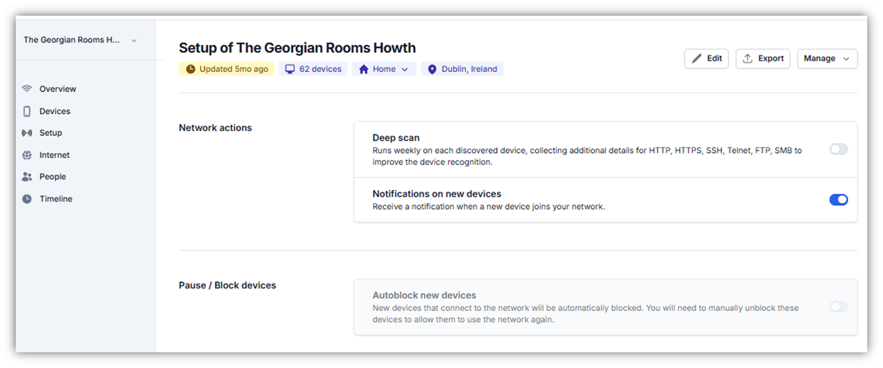Select Setup in the sidebar

(51, 133)
